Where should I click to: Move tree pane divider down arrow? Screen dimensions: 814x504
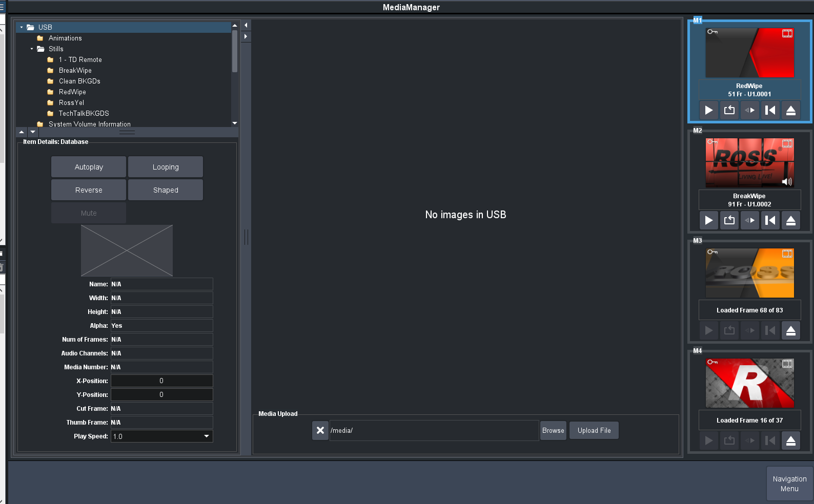click(33, 132)
